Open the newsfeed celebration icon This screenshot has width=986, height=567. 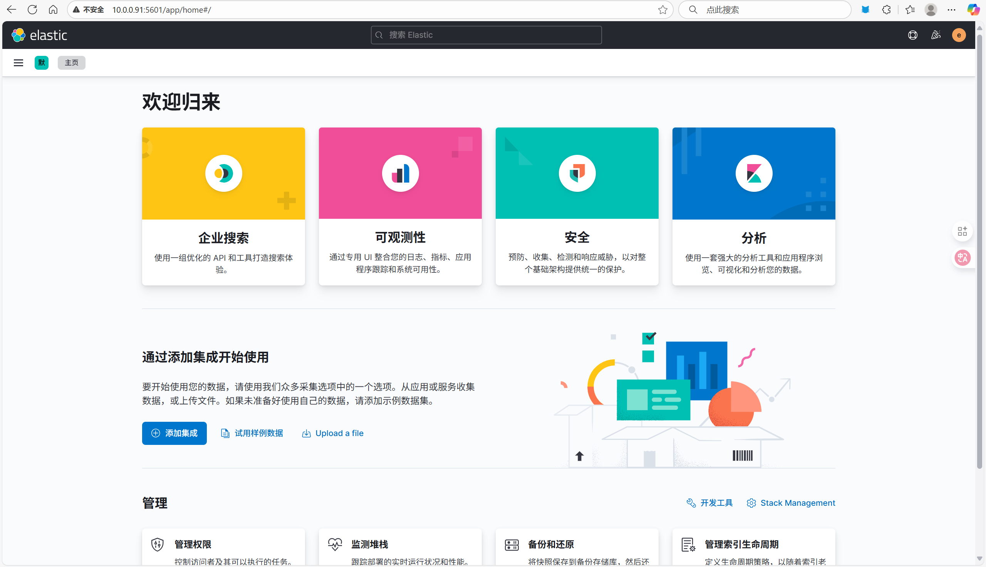point(936,35)
